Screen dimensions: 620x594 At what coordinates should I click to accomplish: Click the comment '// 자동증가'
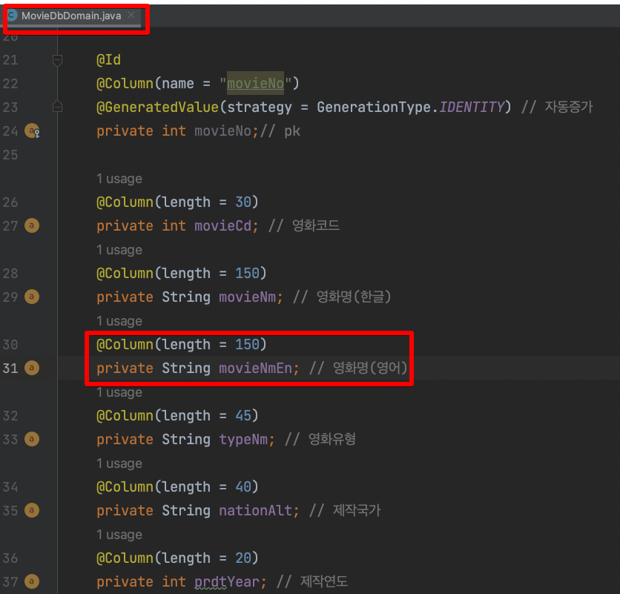point(557,107)
